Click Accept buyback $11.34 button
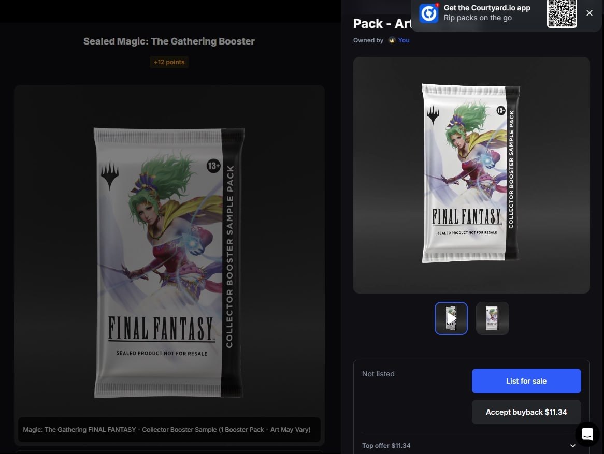The height and width of the screenshot is (454, 604). click(526, 412)
